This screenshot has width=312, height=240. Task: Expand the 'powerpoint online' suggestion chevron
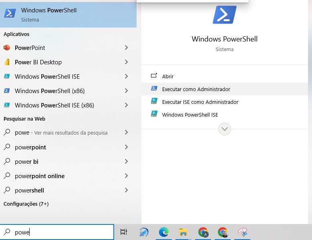pyautogui.click(x=126, y=176)
